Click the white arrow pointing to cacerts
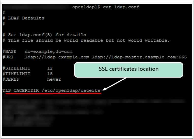Image resolution: width=194 pixels, height=139 pixels. point(115,84)
